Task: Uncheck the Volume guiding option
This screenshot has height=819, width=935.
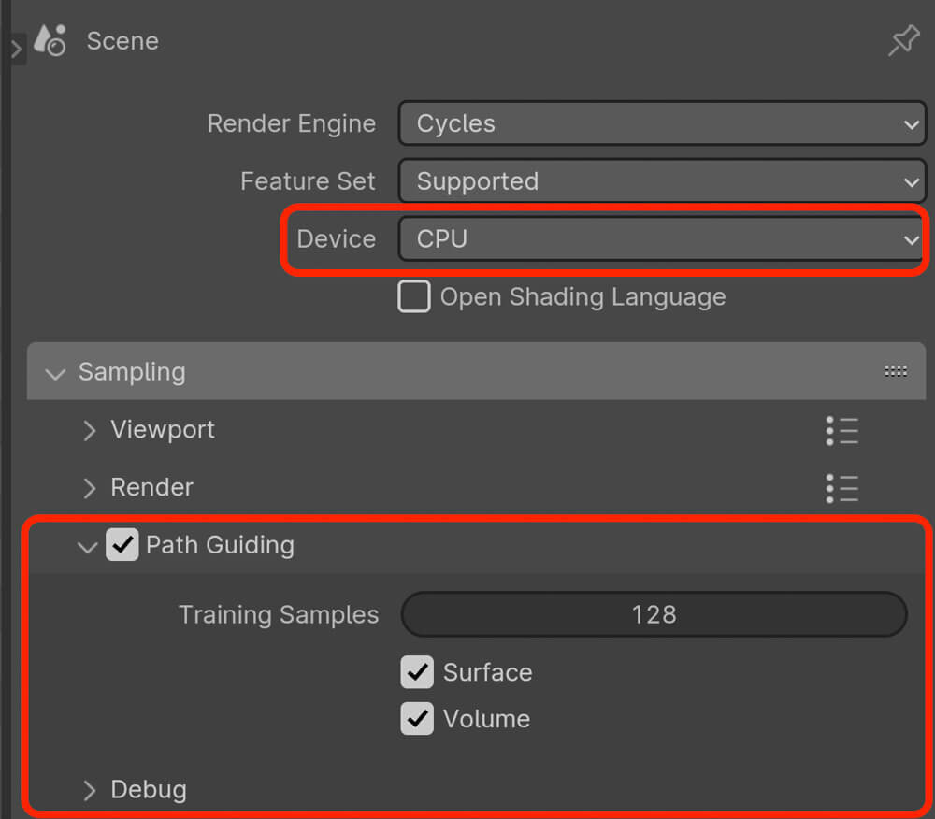Action: [x=417, y=718]
